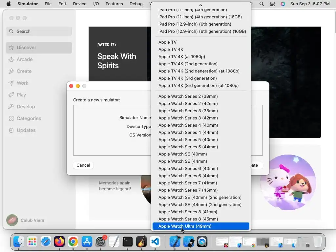Choose Apple Watch Series 8 (41mm)
Viewport: 336px width, 252px height.
(201, 212)
